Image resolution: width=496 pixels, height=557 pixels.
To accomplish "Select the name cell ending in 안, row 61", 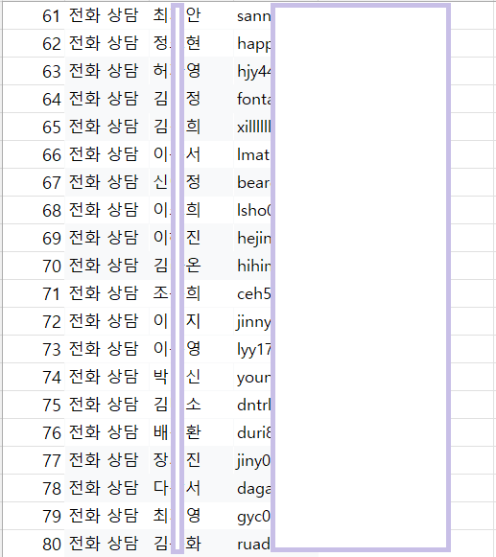I will [191, 16].
